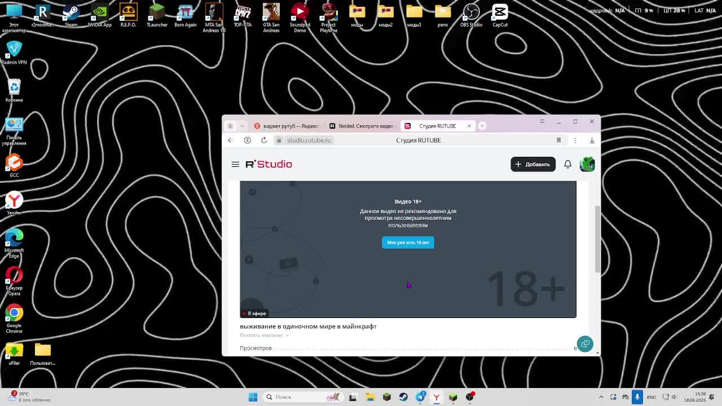The image size is (722, 406).
Task: Bookmark the page with the bookmark icon
Action: (x=558, y=140)
